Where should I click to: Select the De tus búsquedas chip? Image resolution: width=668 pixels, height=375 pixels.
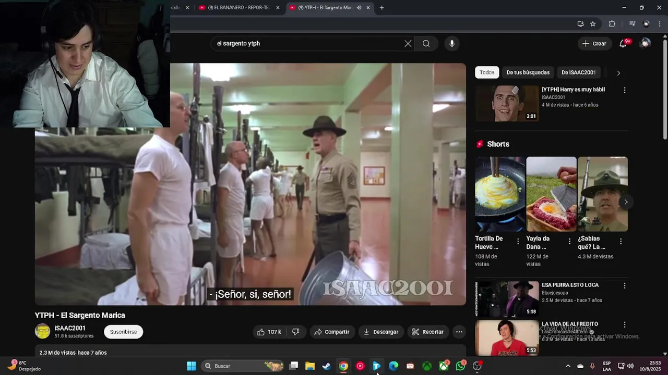(528, 72)
